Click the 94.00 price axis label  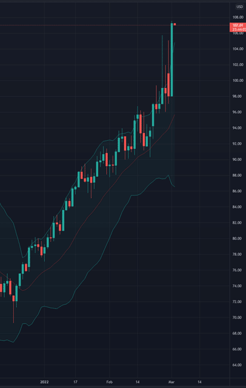coord(238,128)
